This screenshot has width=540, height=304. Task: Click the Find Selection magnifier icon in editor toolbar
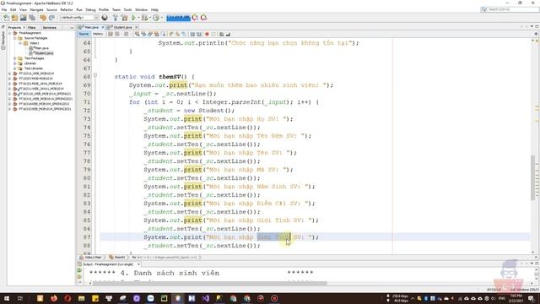[137, 34]
